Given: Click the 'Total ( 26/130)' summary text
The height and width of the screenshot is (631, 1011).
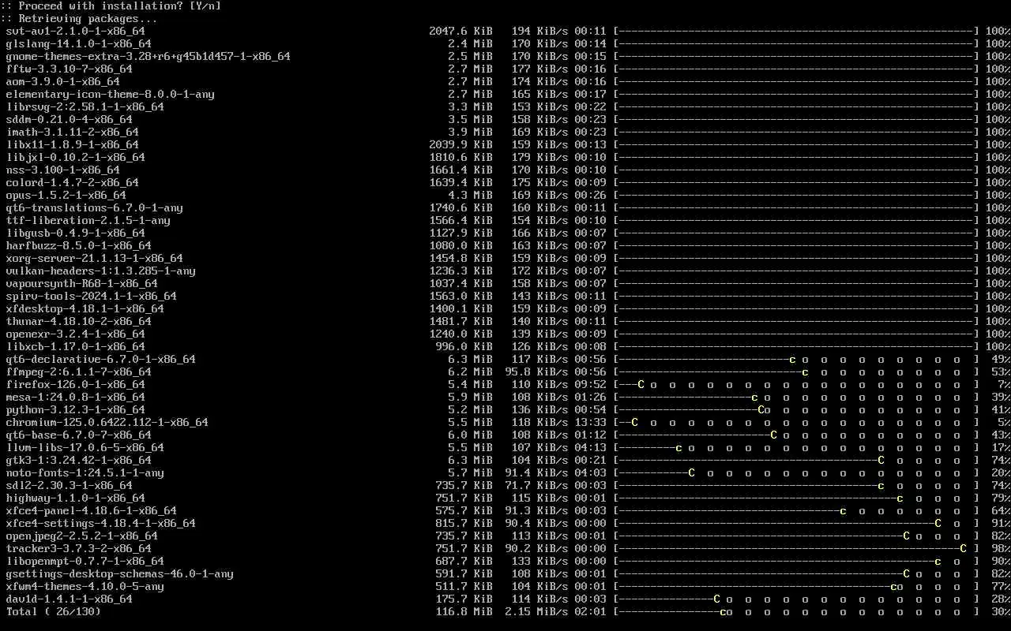Looking at the screenshot, I should click(54, 612).
